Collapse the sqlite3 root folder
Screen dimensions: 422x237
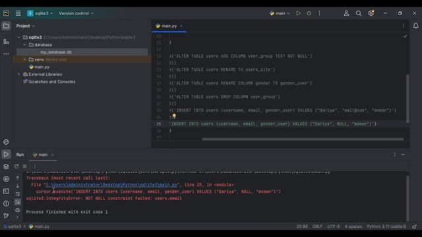pyautogui.click(x=18, y=38)
